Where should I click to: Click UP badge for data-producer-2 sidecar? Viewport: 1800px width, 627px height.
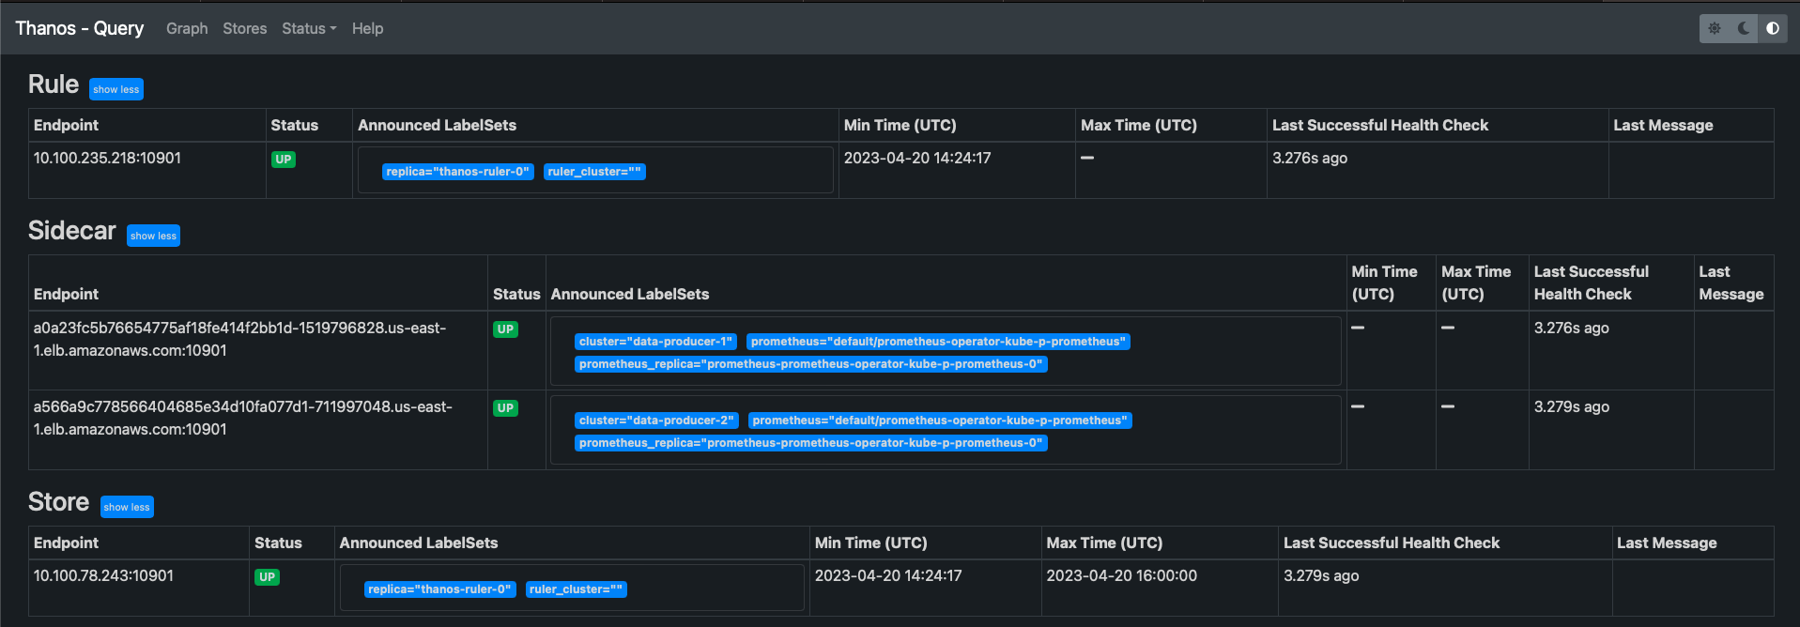tap(505, 408)
